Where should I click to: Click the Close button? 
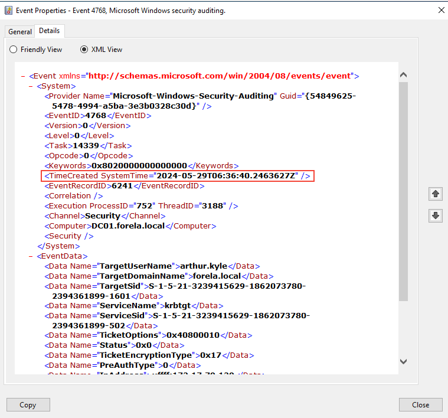pyautogui.click(x=421, y=404)
